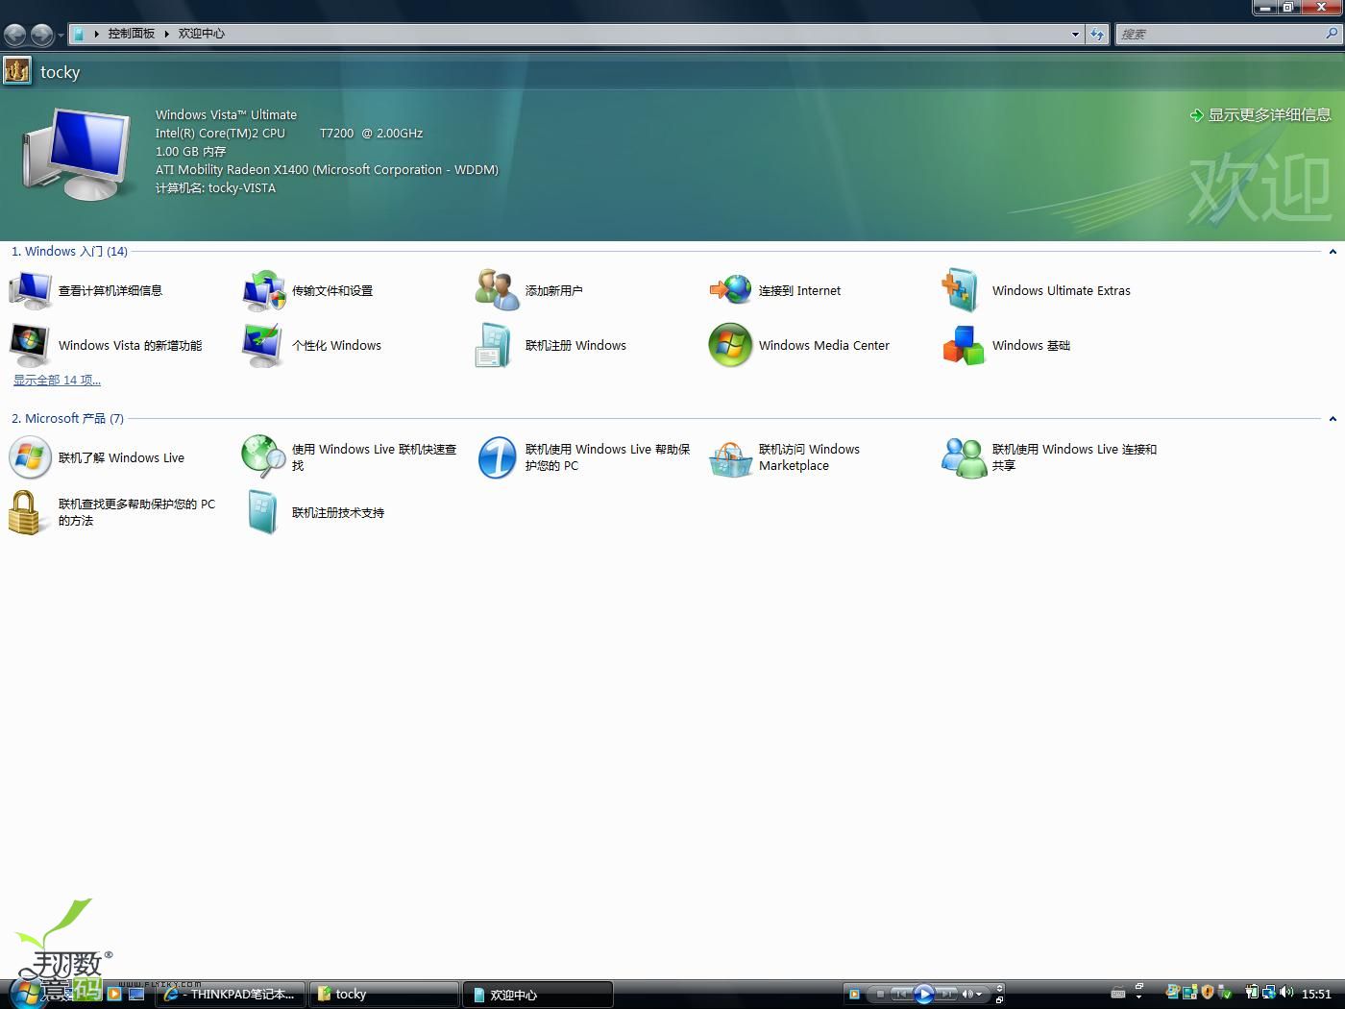Click the clock showing 15:51
Viewport: 1345px width, 1009px height.
point(1316,994)
